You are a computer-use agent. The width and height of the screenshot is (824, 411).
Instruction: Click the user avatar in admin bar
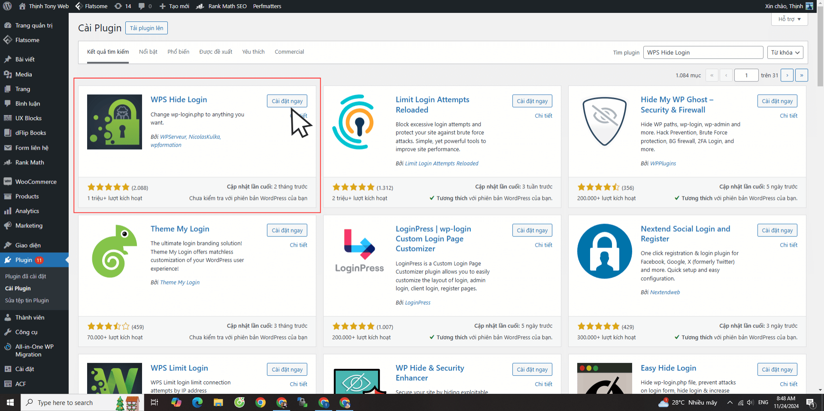pos(809,6)
